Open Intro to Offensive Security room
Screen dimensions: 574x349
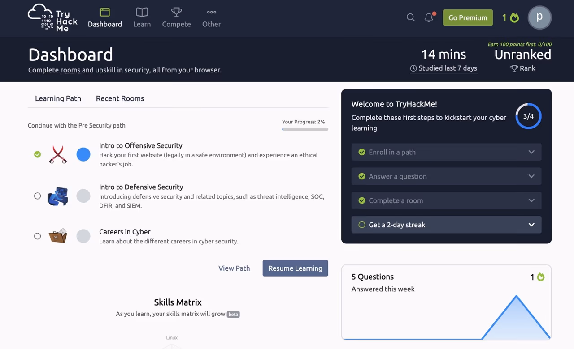pos(141,145)
